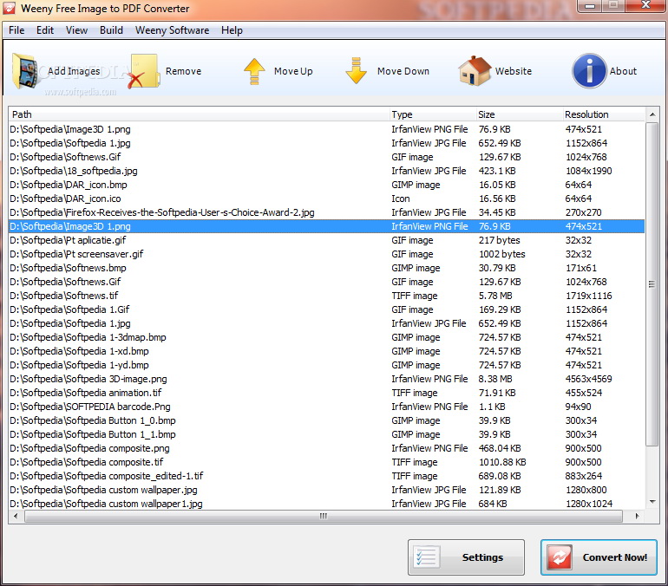Click the vertical scrollbar up arrow
This screenshot has height=586, width=668.
652,114
